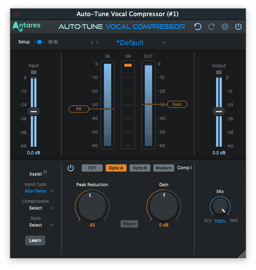Open the *Default preset name
The width and height of the screenshot is (256, 270).
[130, 43]
